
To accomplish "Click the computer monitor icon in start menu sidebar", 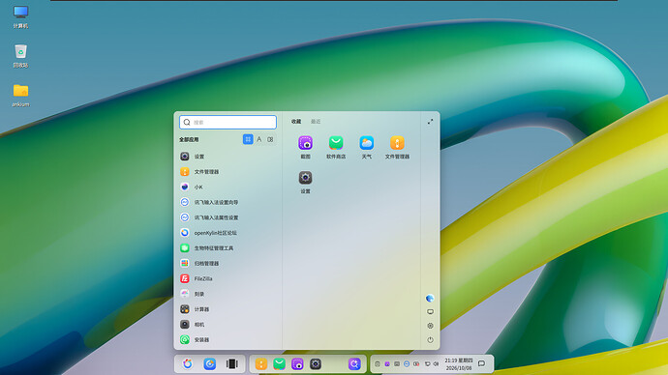I will tap(430, 311).
